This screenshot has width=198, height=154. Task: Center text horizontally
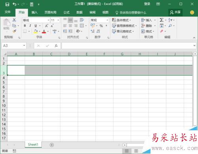coord(70,26)
